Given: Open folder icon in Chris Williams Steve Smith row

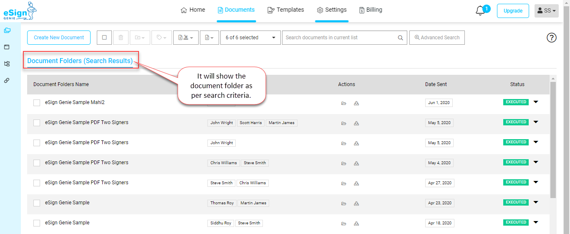Looking at the screenshot, I should coord(344,163).
